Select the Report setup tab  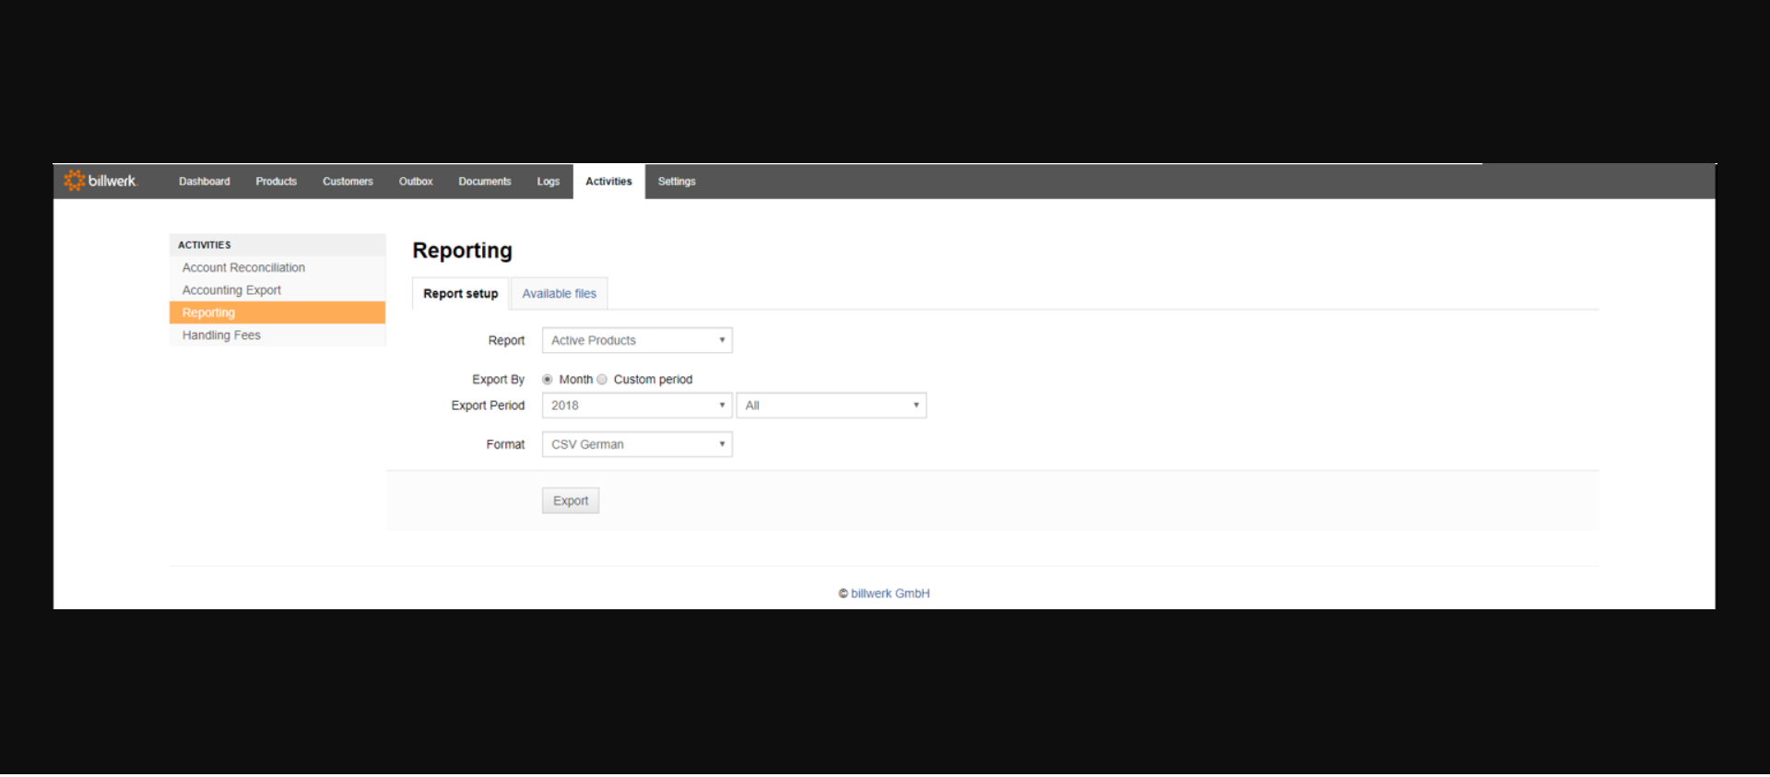click(460, 294)
